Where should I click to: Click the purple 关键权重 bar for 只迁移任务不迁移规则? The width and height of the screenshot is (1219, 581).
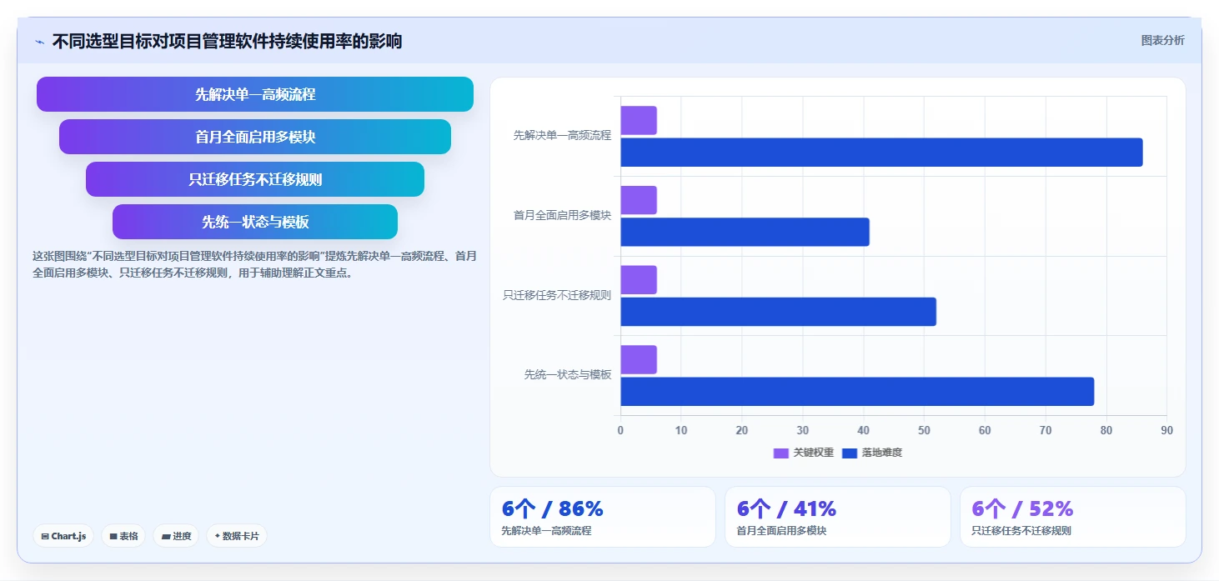pos(639,280)
